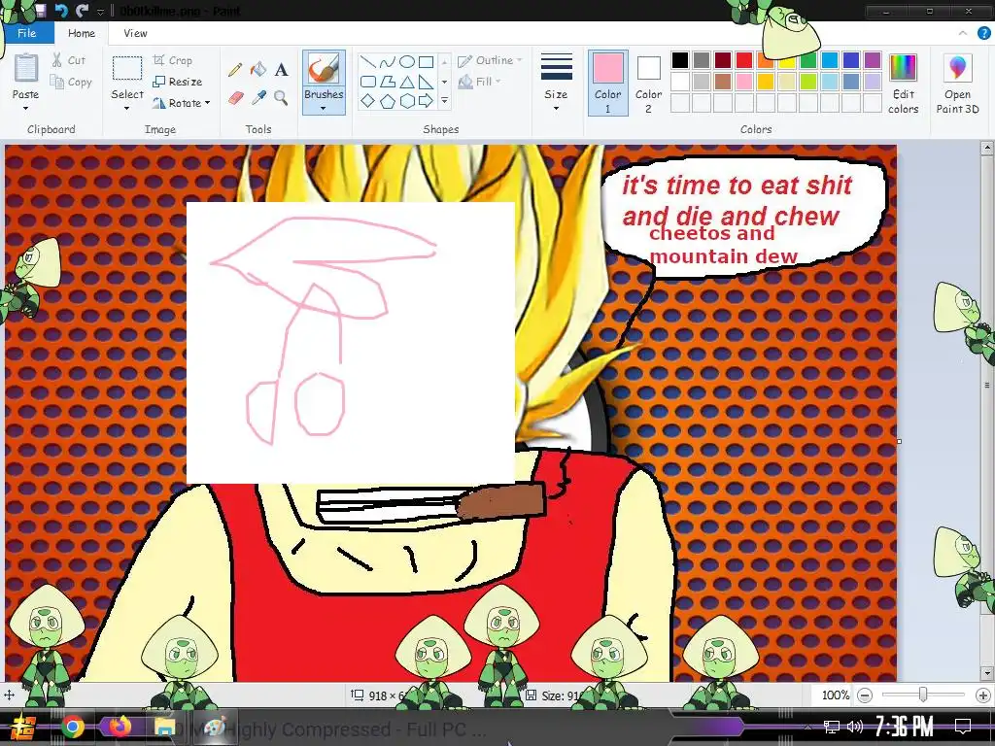Select the Triangle shape
This screenshot has width=995, height=746.
coord(407,82)
